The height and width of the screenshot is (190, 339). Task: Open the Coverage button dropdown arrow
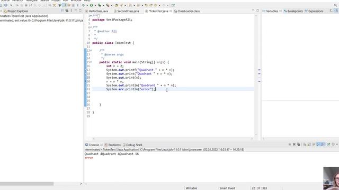pos(103,5)
